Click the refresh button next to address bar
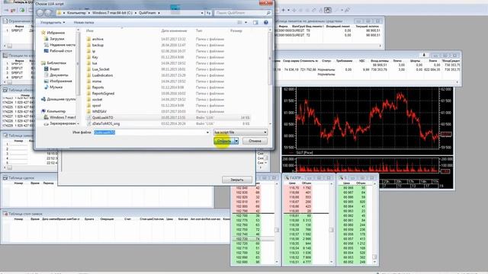The width and height of the screenshot is (488, 274). [208, 13]
